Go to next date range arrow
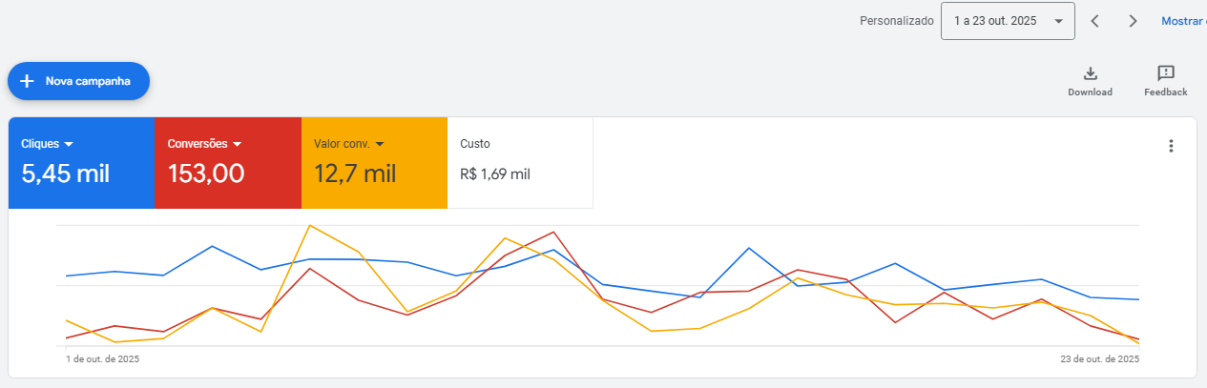The width and height of the screenshot is (1207, 388). 1133,21
